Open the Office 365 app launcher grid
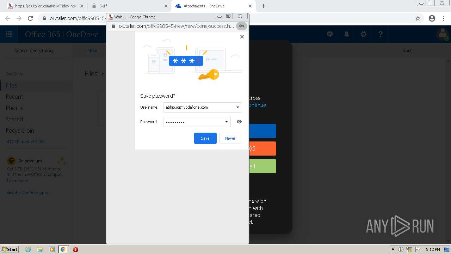Screen dimensions: 451x254 tap(9, 34)
